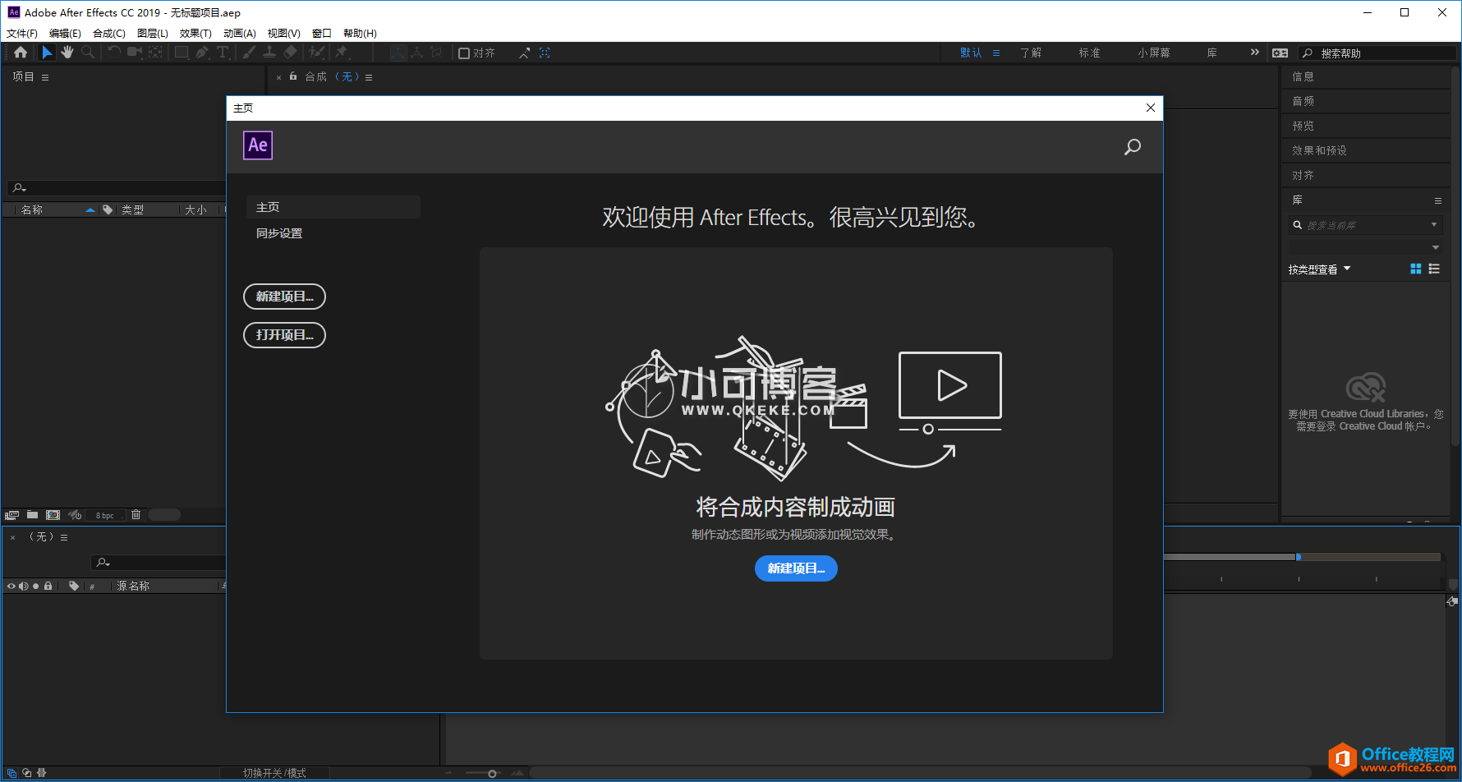This screenshot has height=782, width=1462.
Task: Select the Clone Stamp tool
Action: [x=269, y=53]
